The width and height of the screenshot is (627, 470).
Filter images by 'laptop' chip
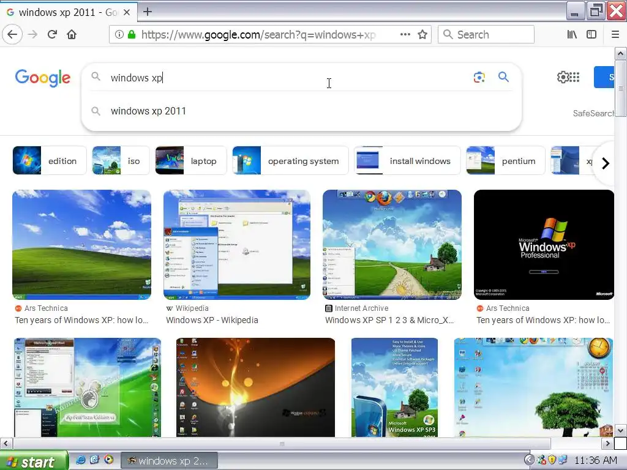191,161
